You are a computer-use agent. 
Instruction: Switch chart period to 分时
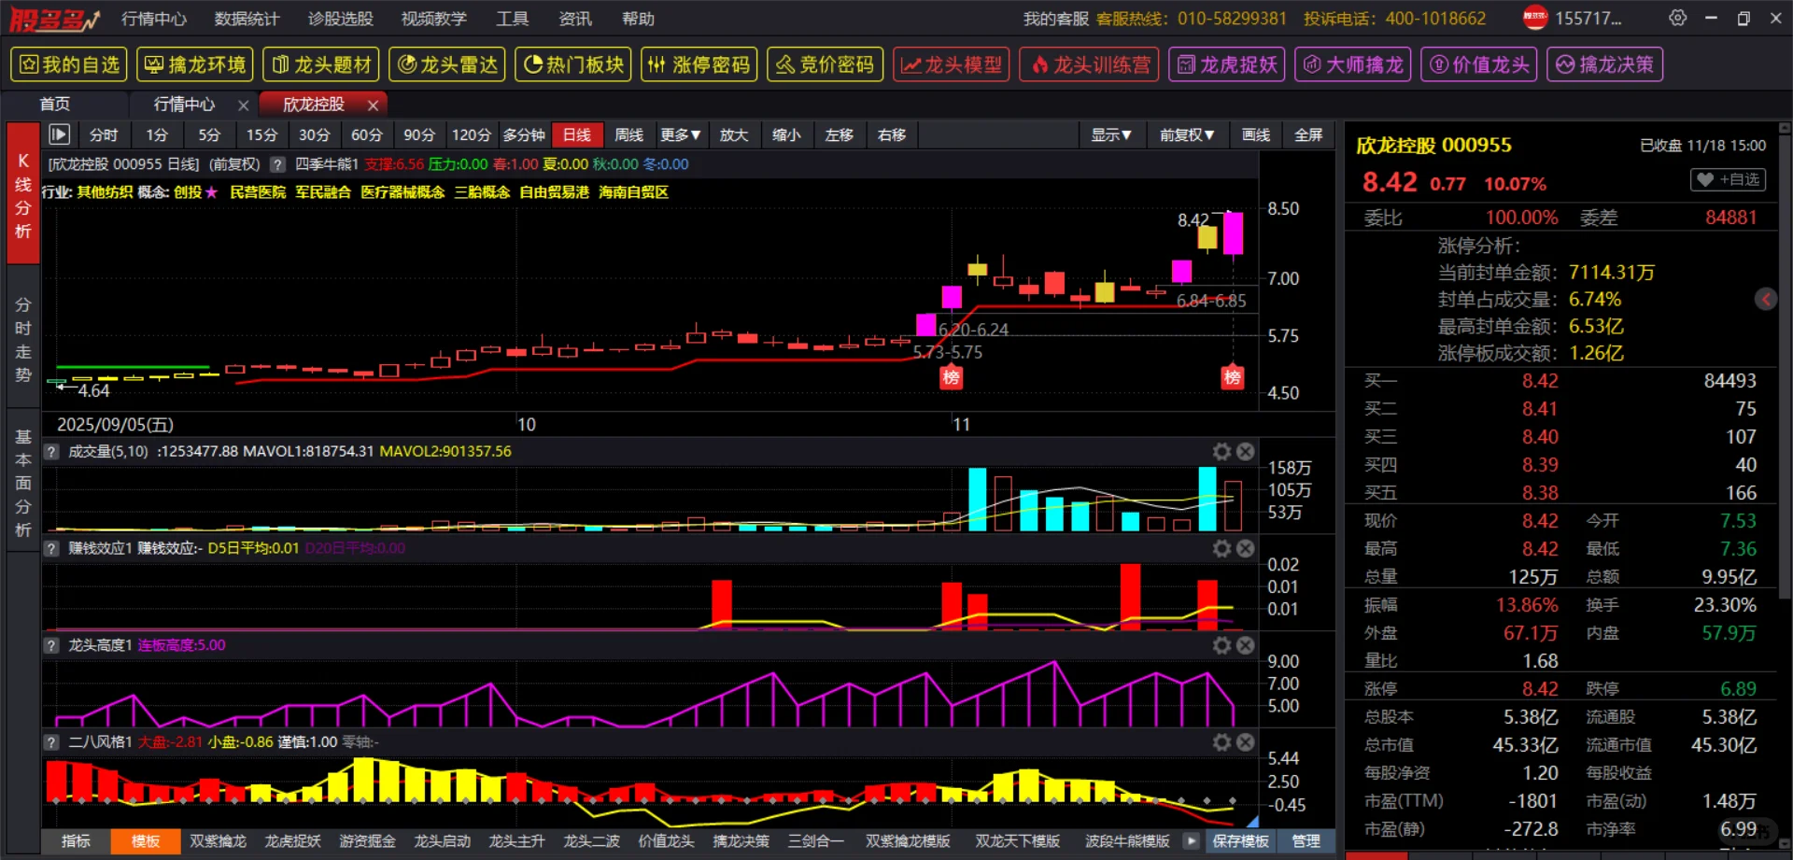104,135
